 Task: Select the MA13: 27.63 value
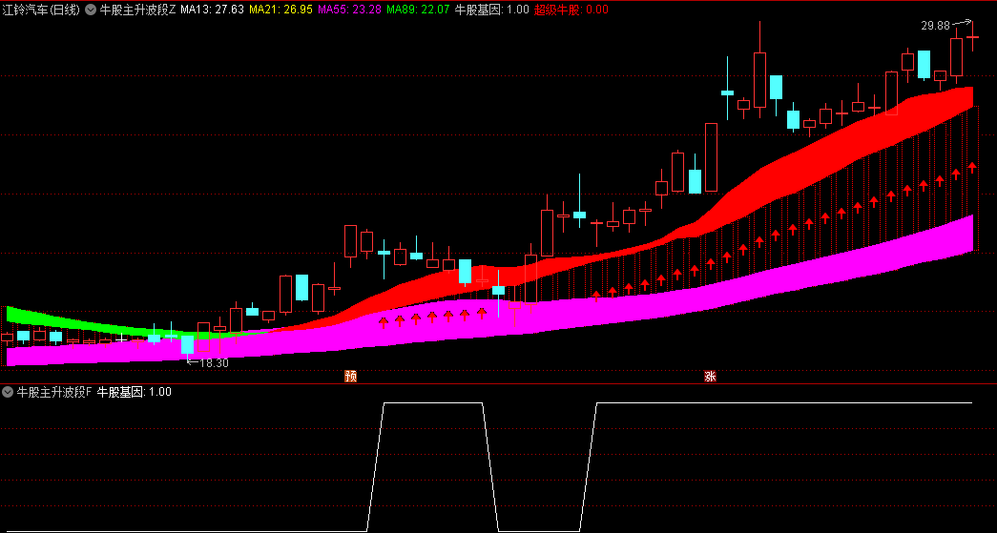click(213, 10)
